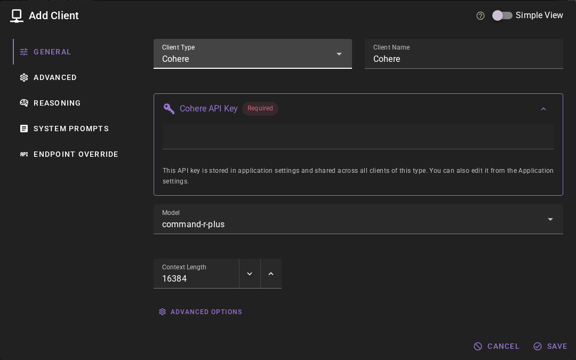Click the Client Type dropdown arrow
This screenshot has height=360, width=576.
[339, 54]
